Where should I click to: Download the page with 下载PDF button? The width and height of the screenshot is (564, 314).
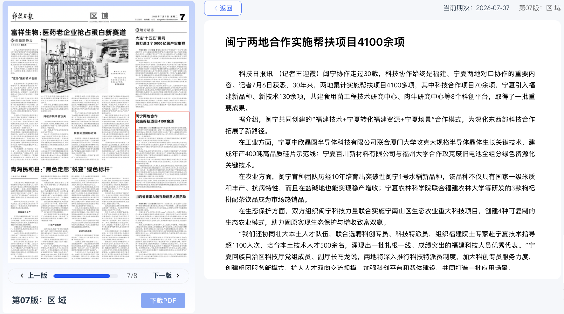pyautogui.click(x=163, y=300)
